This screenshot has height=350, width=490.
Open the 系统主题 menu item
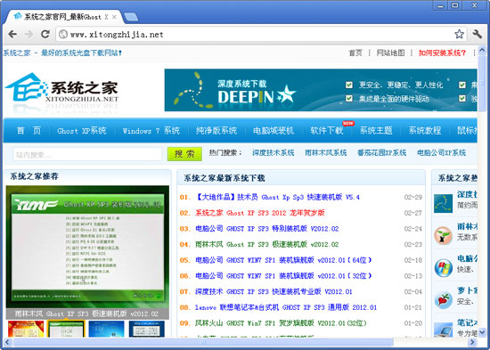376,131
